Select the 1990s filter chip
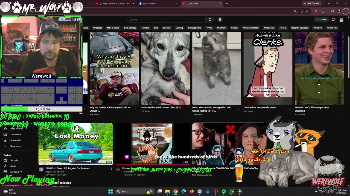 pyautogui.click(x=209, y=28)
